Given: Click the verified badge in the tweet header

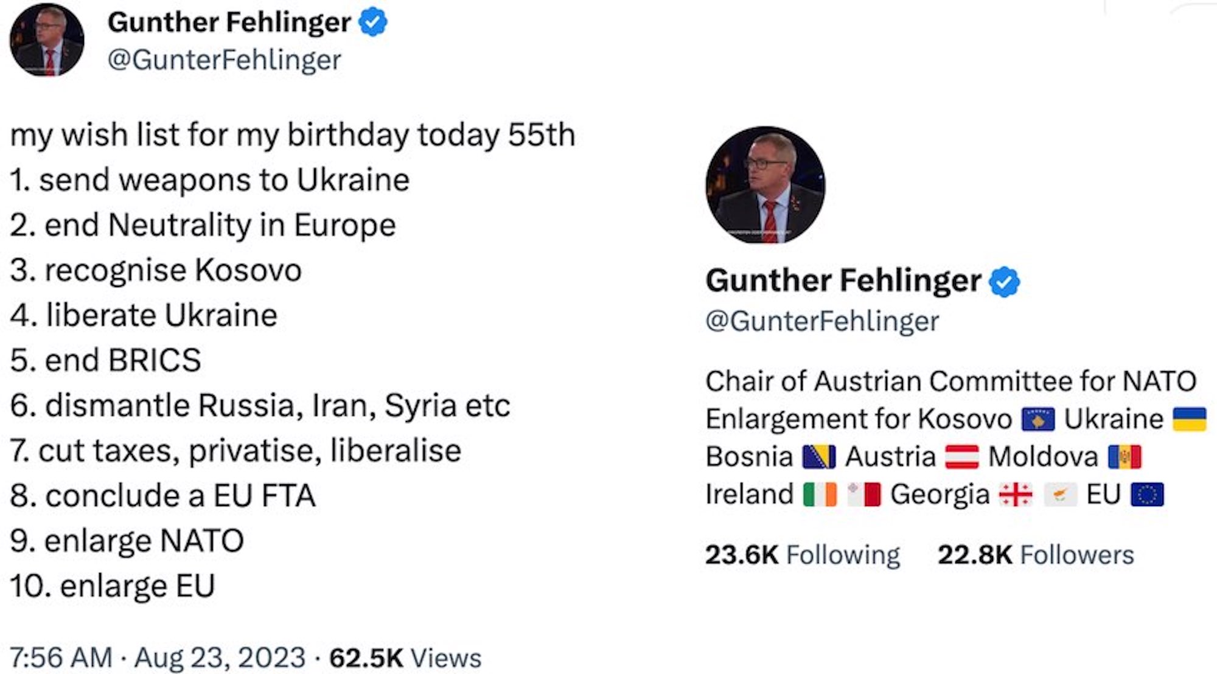Looking at the screenshot, I should [372, 23].
